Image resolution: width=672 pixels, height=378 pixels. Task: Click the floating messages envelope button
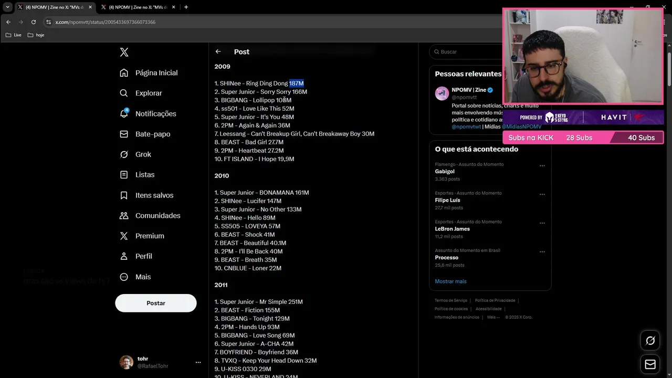tap(650, 364)
